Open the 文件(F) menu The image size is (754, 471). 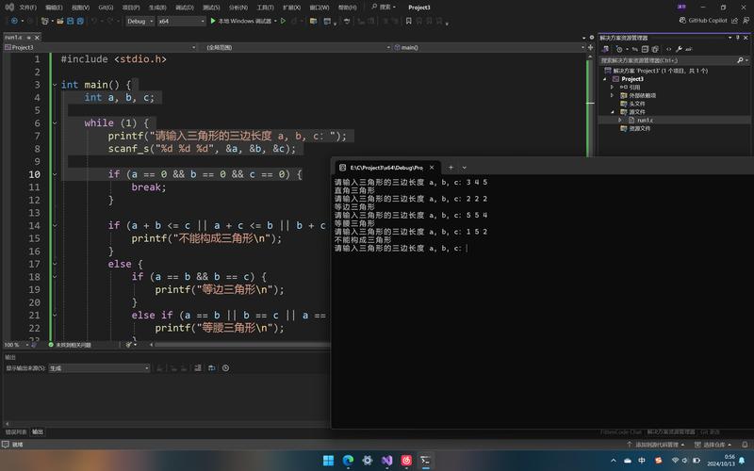click(27, 8)
